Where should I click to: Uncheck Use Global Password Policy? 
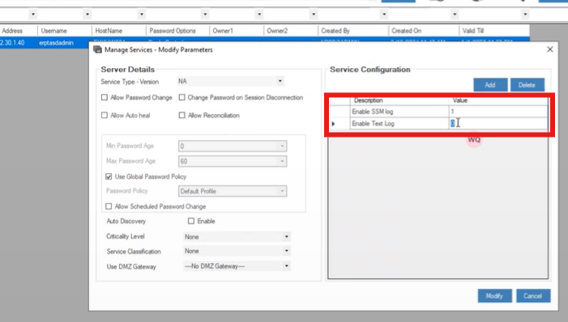109,176
